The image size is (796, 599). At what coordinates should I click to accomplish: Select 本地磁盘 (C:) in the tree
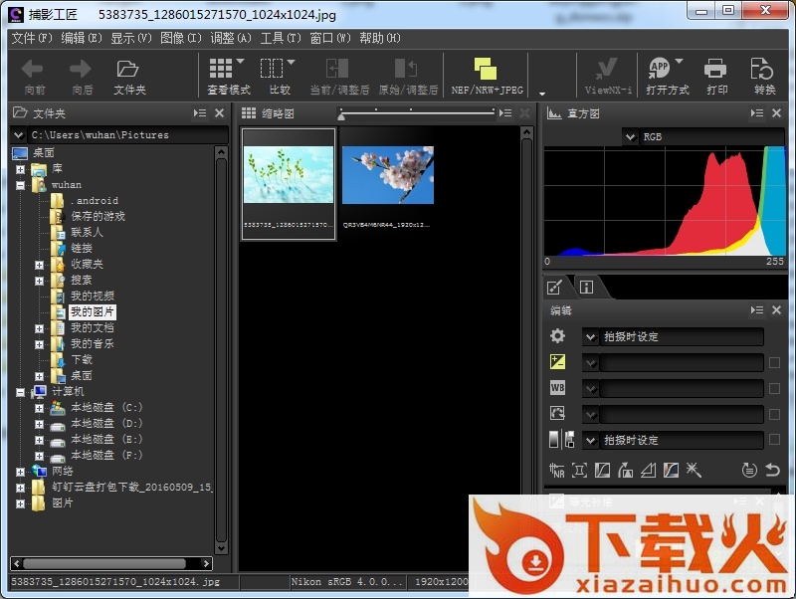click(x=106, y=408)
